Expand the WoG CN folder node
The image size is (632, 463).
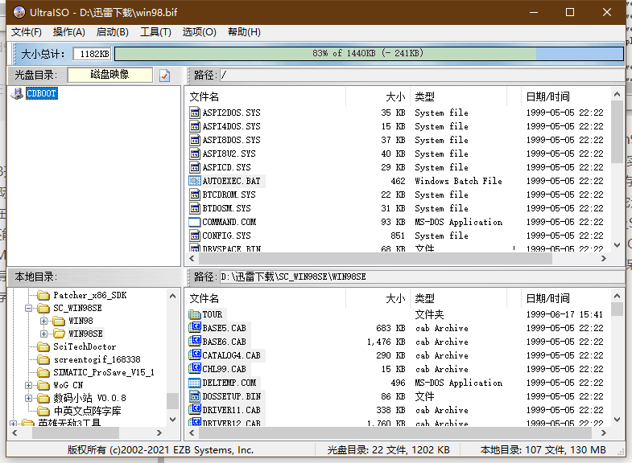click(x=29, y=385)
